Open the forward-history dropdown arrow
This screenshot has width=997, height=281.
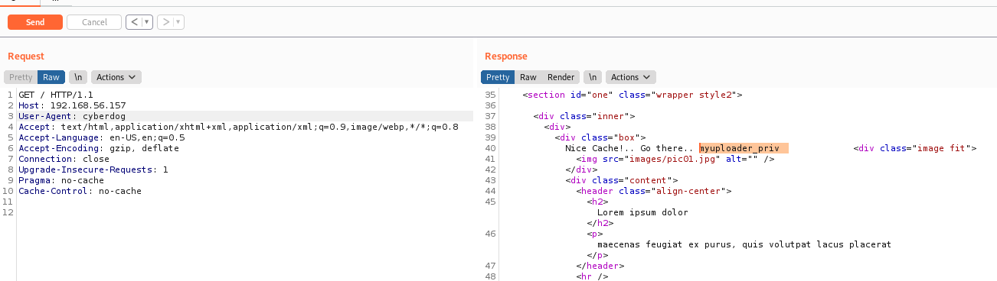tap(178, 22)
